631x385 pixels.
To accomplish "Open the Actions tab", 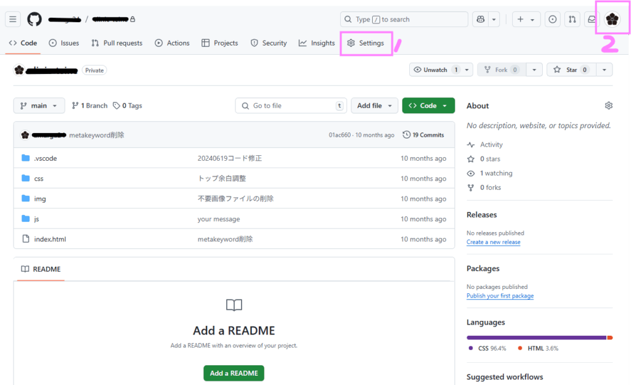I will coord(172,43).
